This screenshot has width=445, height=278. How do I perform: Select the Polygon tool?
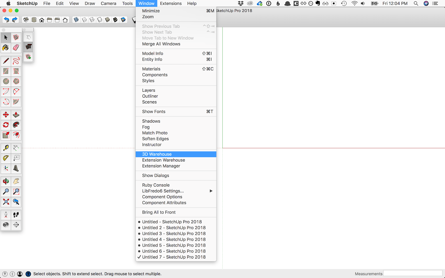coord(16,81)
